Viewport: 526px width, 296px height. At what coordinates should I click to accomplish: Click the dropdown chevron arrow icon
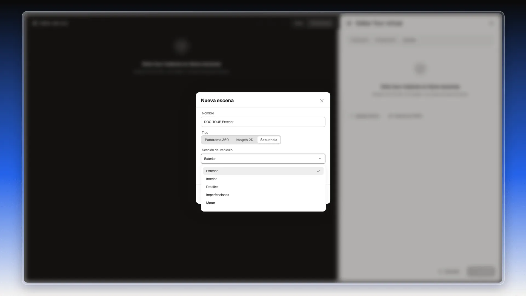(x=320, y=159)
